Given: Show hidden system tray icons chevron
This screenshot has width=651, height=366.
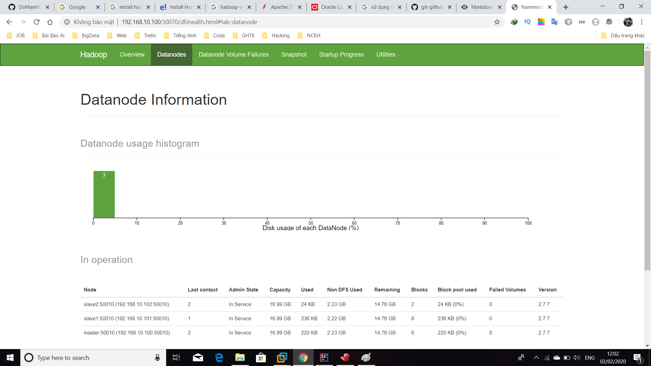Looking at the screenshot, I should (536, 358).
